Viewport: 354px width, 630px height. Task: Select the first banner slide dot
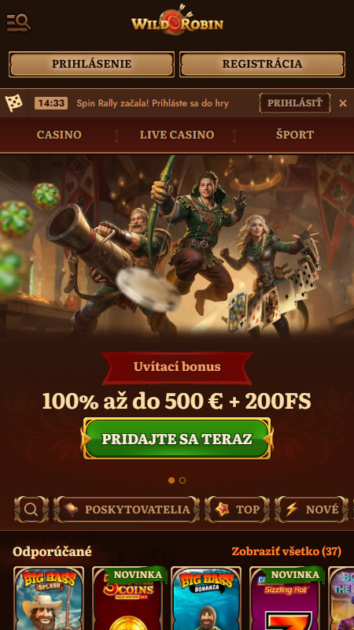pos(171,480)
